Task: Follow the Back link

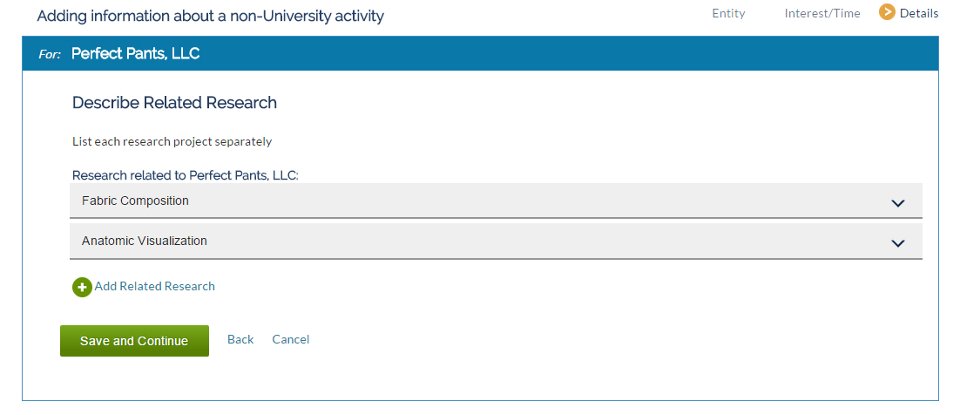Action: 240,340
